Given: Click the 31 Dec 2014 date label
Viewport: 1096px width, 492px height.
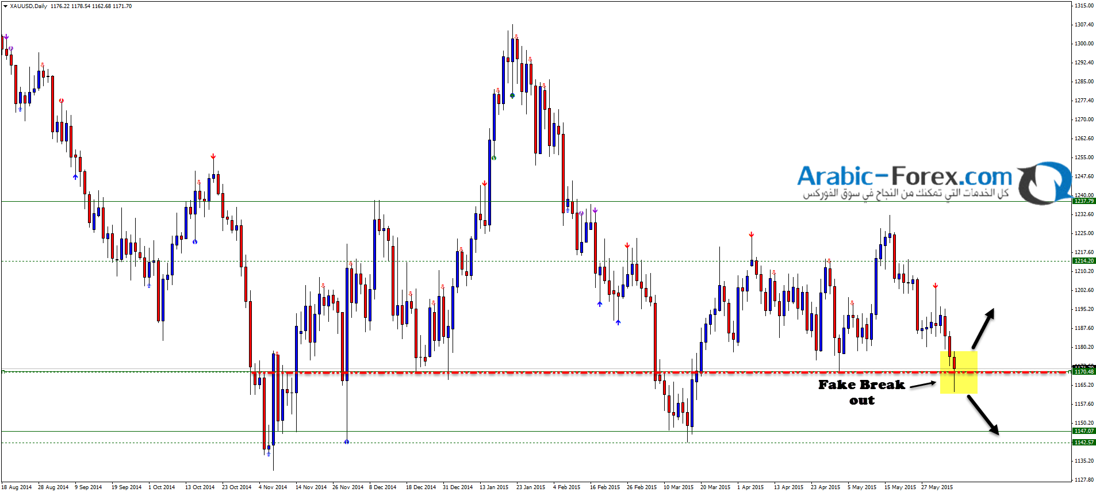Looking at the screenshot, I should 458,487.
